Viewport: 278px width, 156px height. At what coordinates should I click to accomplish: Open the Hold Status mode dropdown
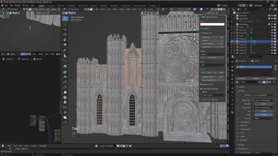point(214,95)
